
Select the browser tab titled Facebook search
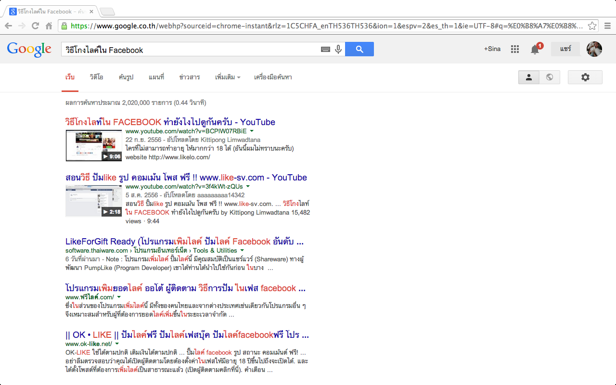(50, 11)
